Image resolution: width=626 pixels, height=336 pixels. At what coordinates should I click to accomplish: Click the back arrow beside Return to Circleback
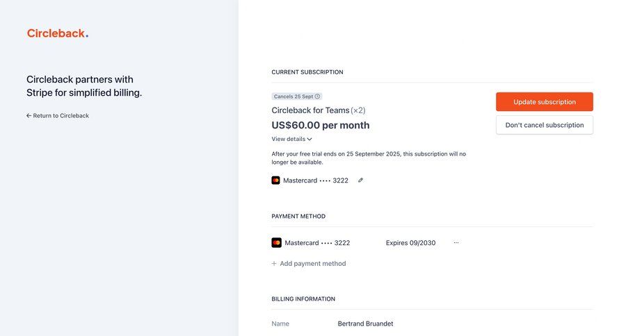pos(29,116)
